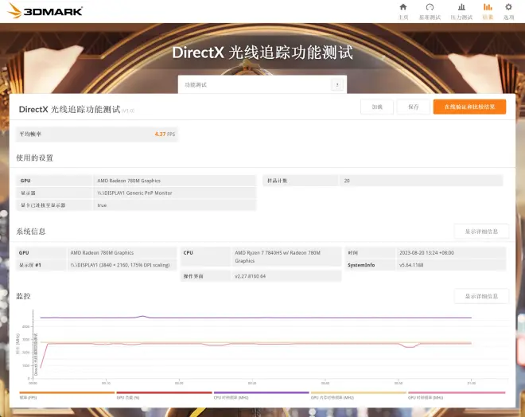525x417 pixels.
Task: Click the 加载 load button
Action: 377,107
